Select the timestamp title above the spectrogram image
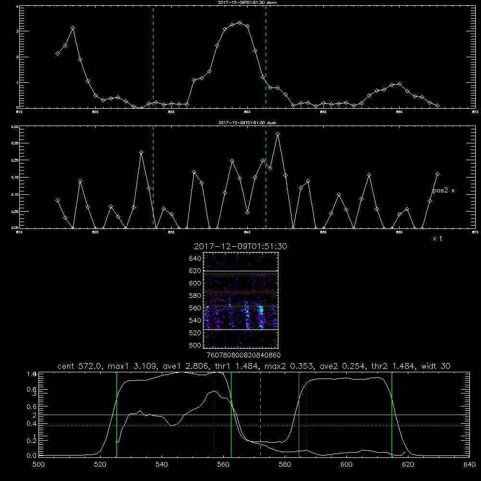 coord(240,246)
